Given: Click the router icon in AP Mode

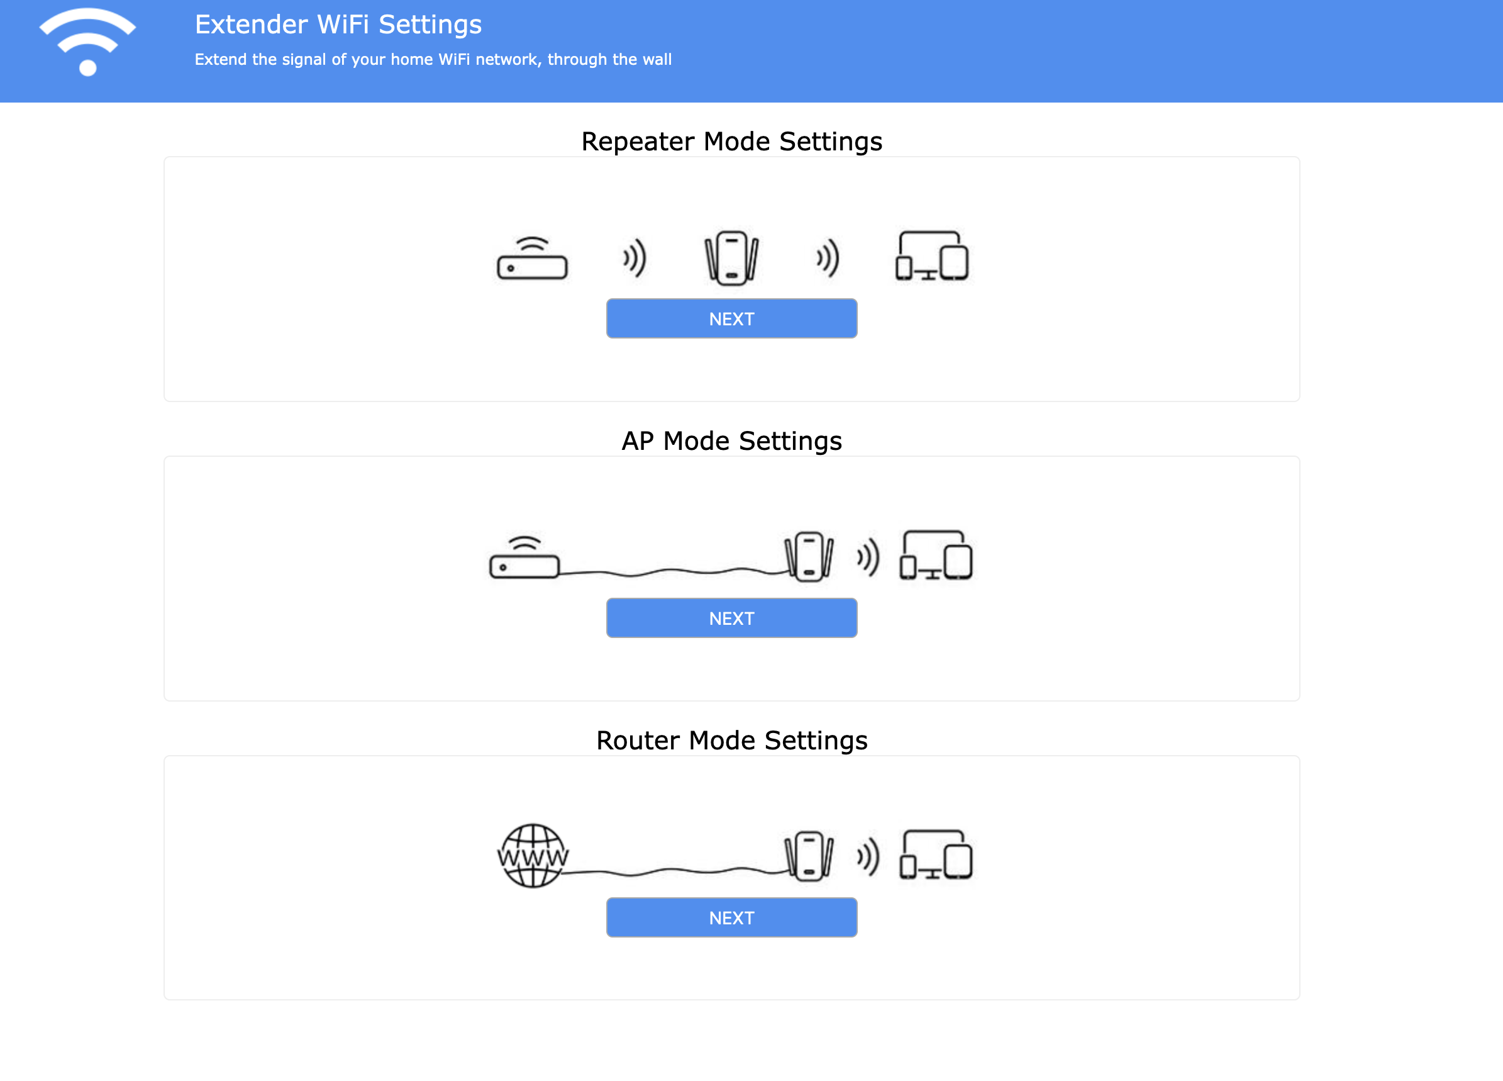Looking at the screenshot, I should [x=524, y=557].
